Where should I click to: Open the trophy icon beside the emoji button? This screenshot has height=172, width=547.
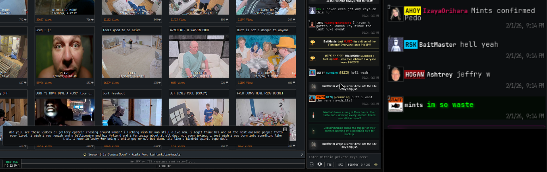coord(319,164)
